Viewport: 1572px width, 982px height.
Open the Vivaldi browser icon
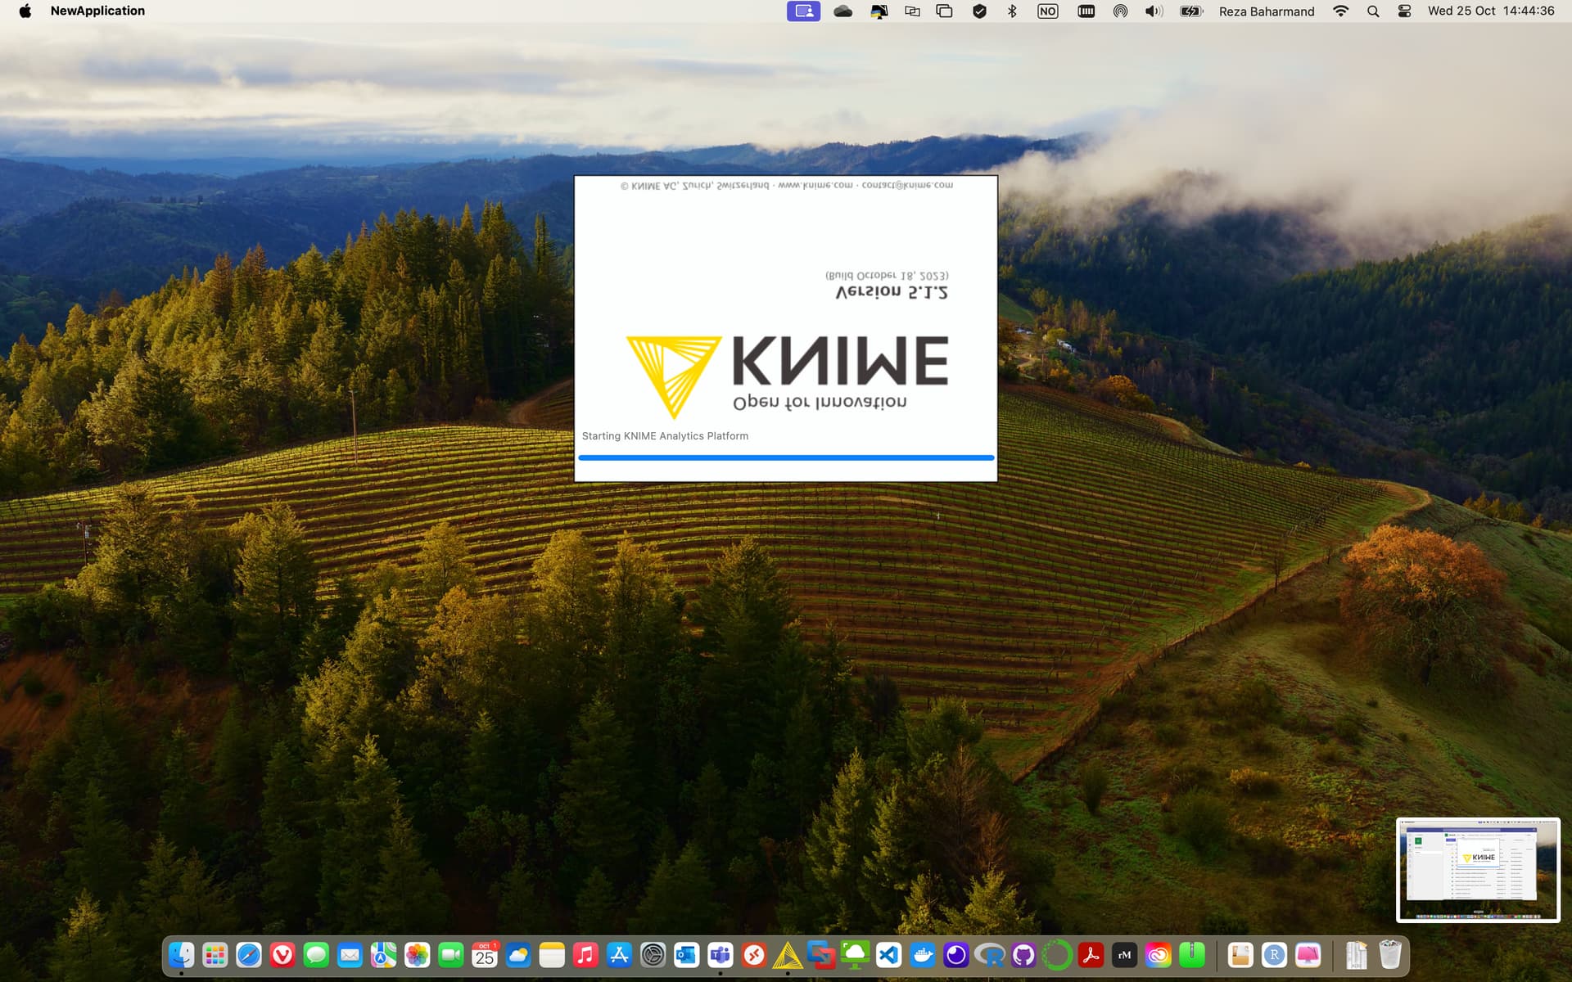click(x=282, y=955)
